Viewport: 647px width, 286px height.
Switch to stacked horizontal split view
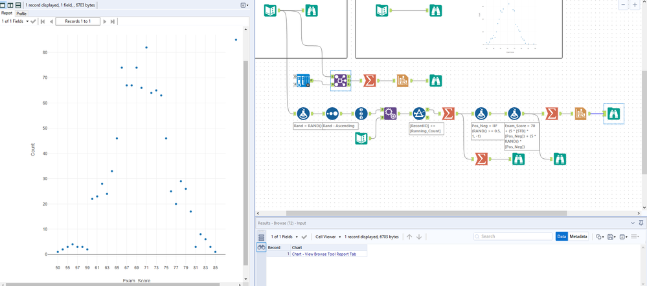click(18, 5)
